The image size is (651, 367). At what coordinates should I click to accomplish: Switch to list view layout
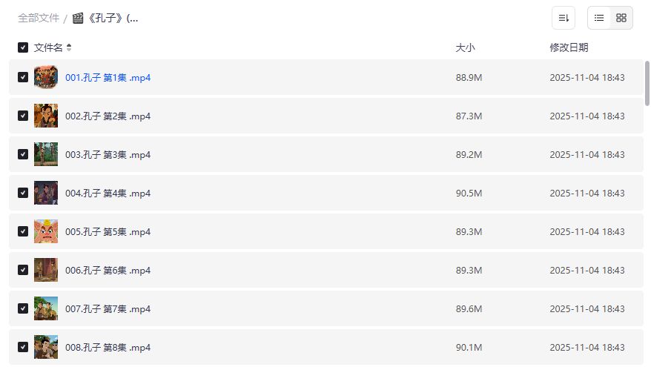599,18
